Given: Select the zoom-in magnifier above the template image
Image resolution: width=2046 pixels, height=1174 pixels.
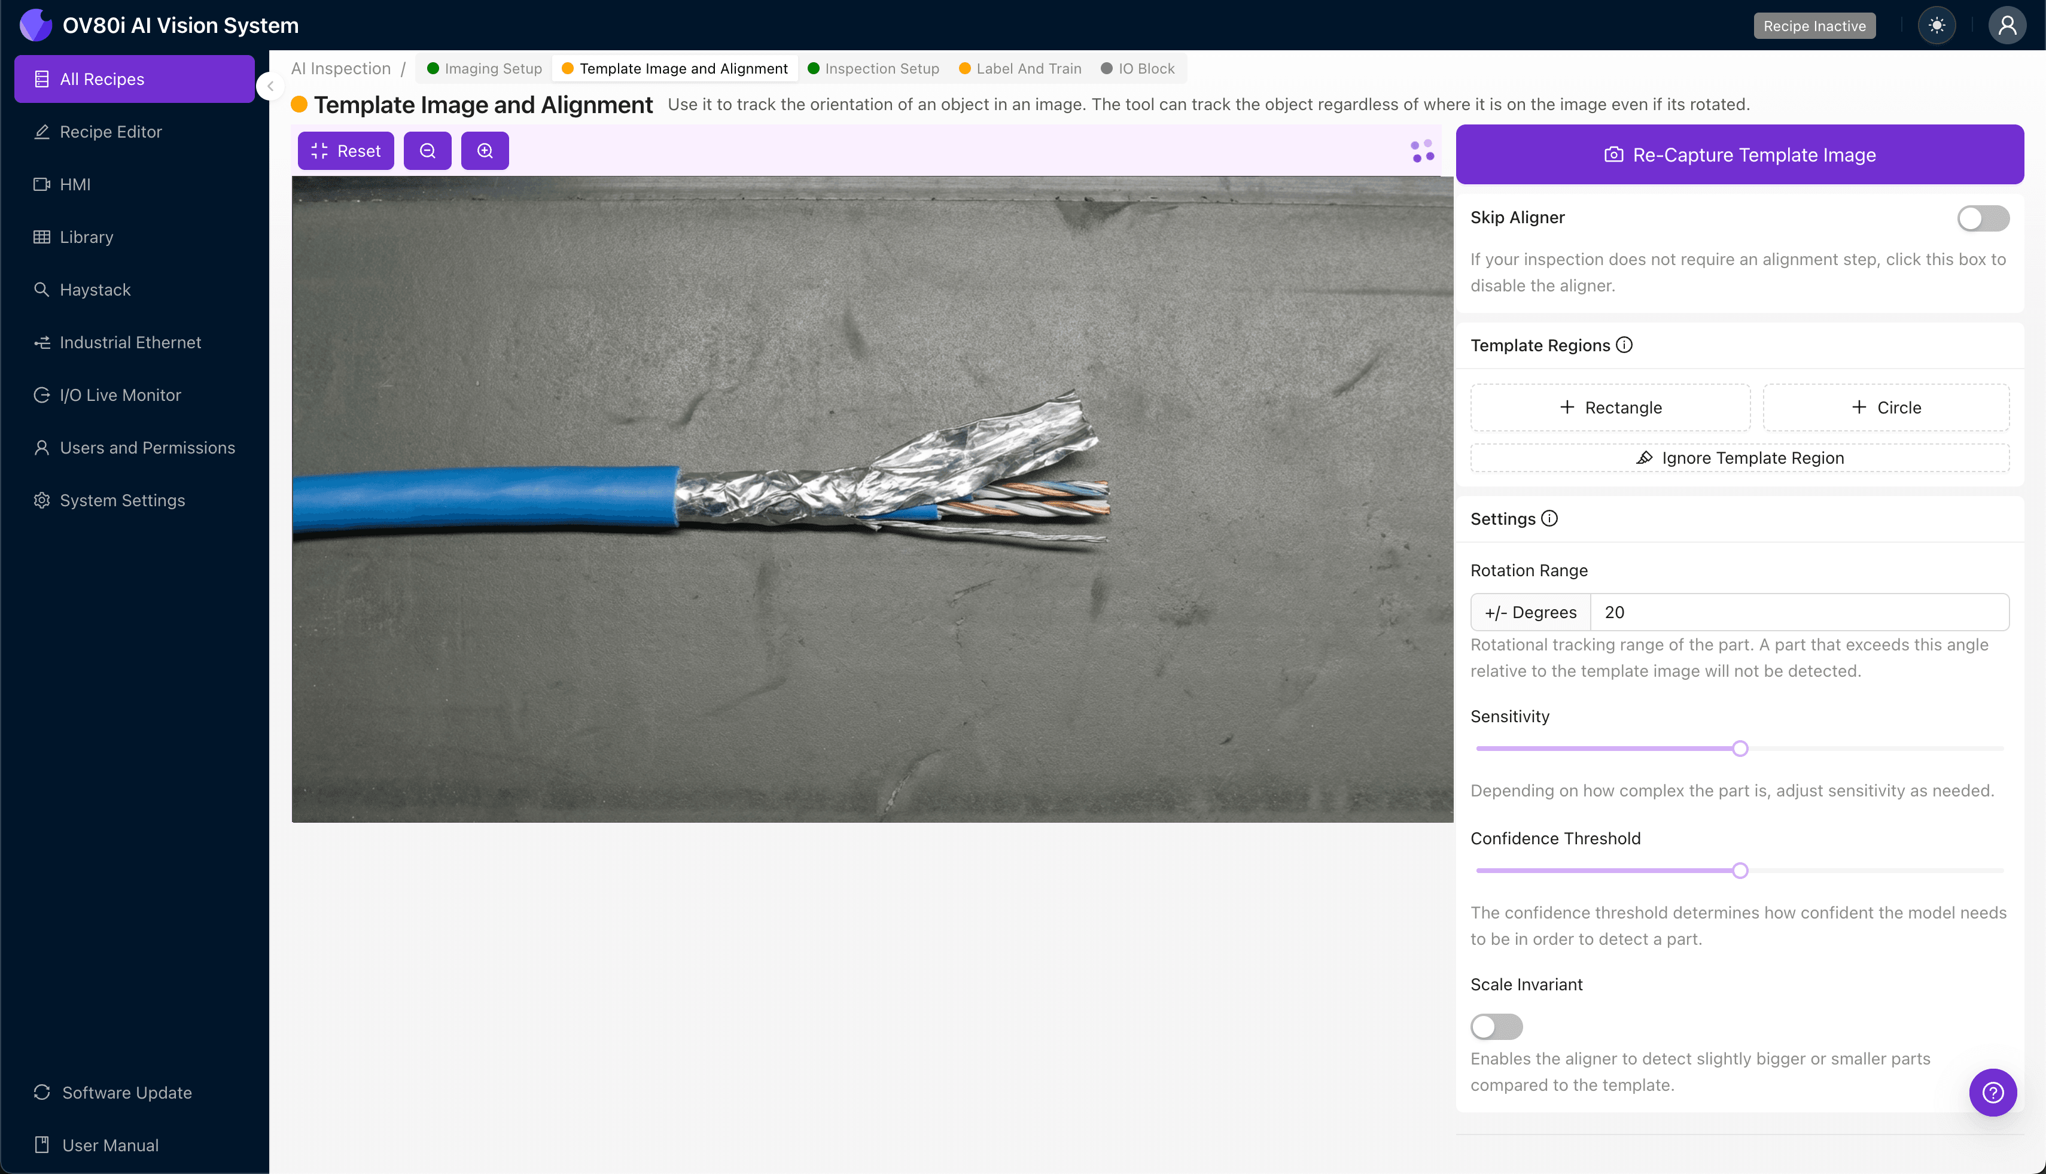Looking at the screenshot, I should click(x=485, y=151).
